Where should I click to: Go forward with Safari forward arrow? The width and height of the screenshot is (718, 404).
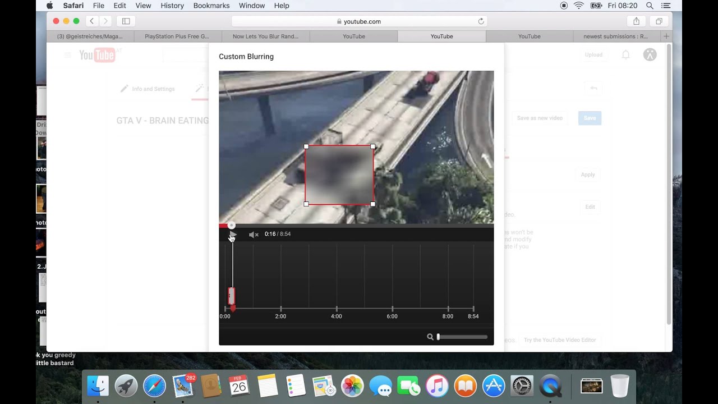point(105,21)
